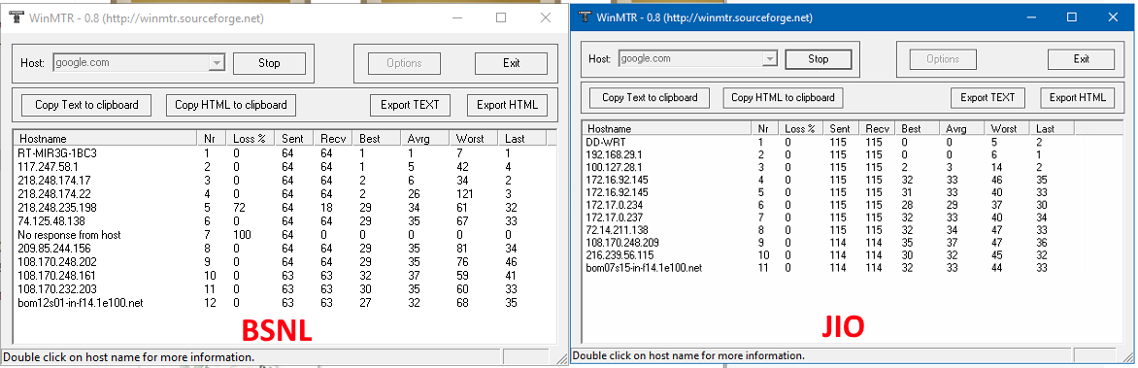
Task: Export HTML from the BSNL window
Action: click(507, 105)
